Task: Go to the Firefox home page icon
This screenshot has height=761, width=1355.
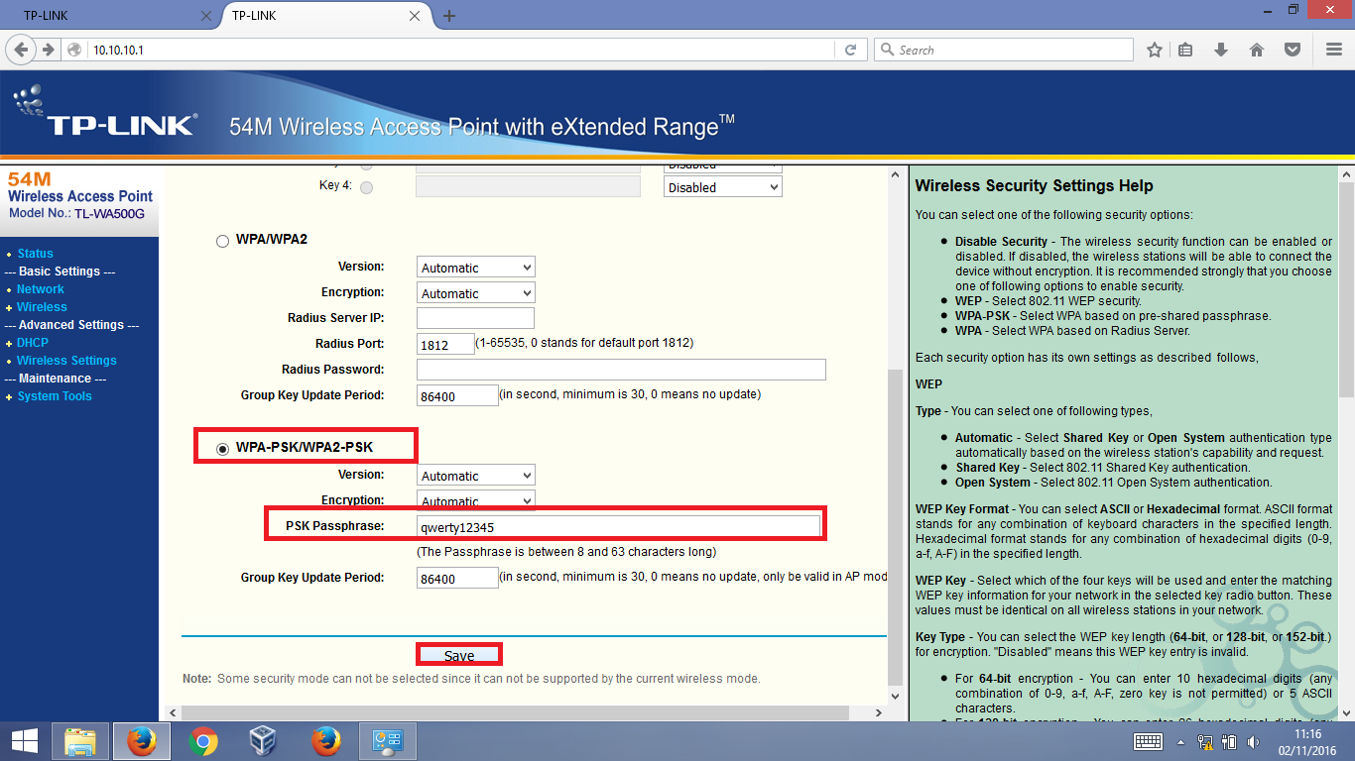Action: click(1257, 50)
